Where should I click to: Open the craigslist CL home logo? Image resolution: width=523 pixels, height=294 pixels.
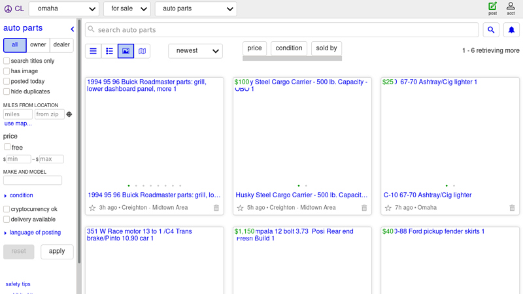coord(14,8)
